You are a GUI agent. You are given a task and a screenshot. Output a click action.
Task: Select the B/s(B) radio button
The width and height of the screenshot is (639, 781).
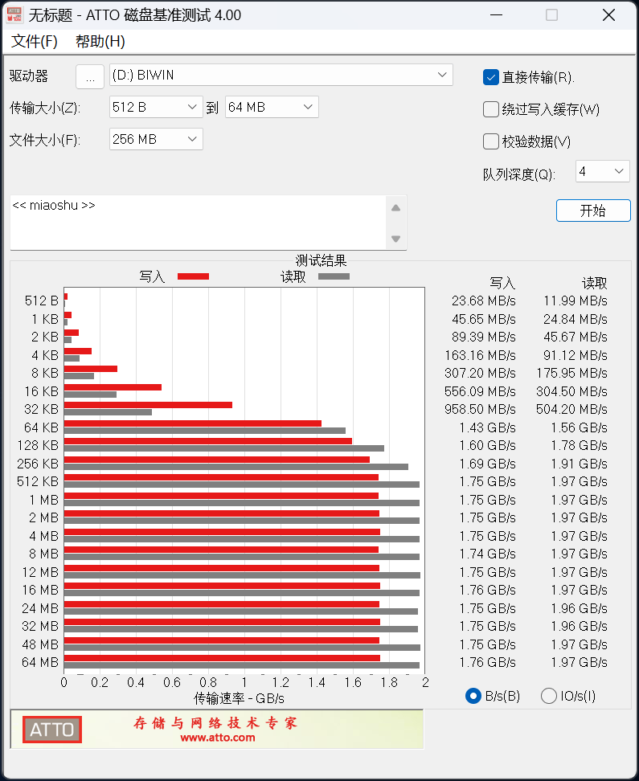click(x=473, y=696)
